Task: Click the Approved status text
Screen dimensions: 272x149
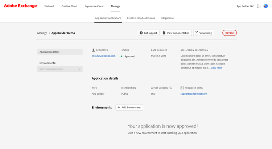Action: [129, 57]
